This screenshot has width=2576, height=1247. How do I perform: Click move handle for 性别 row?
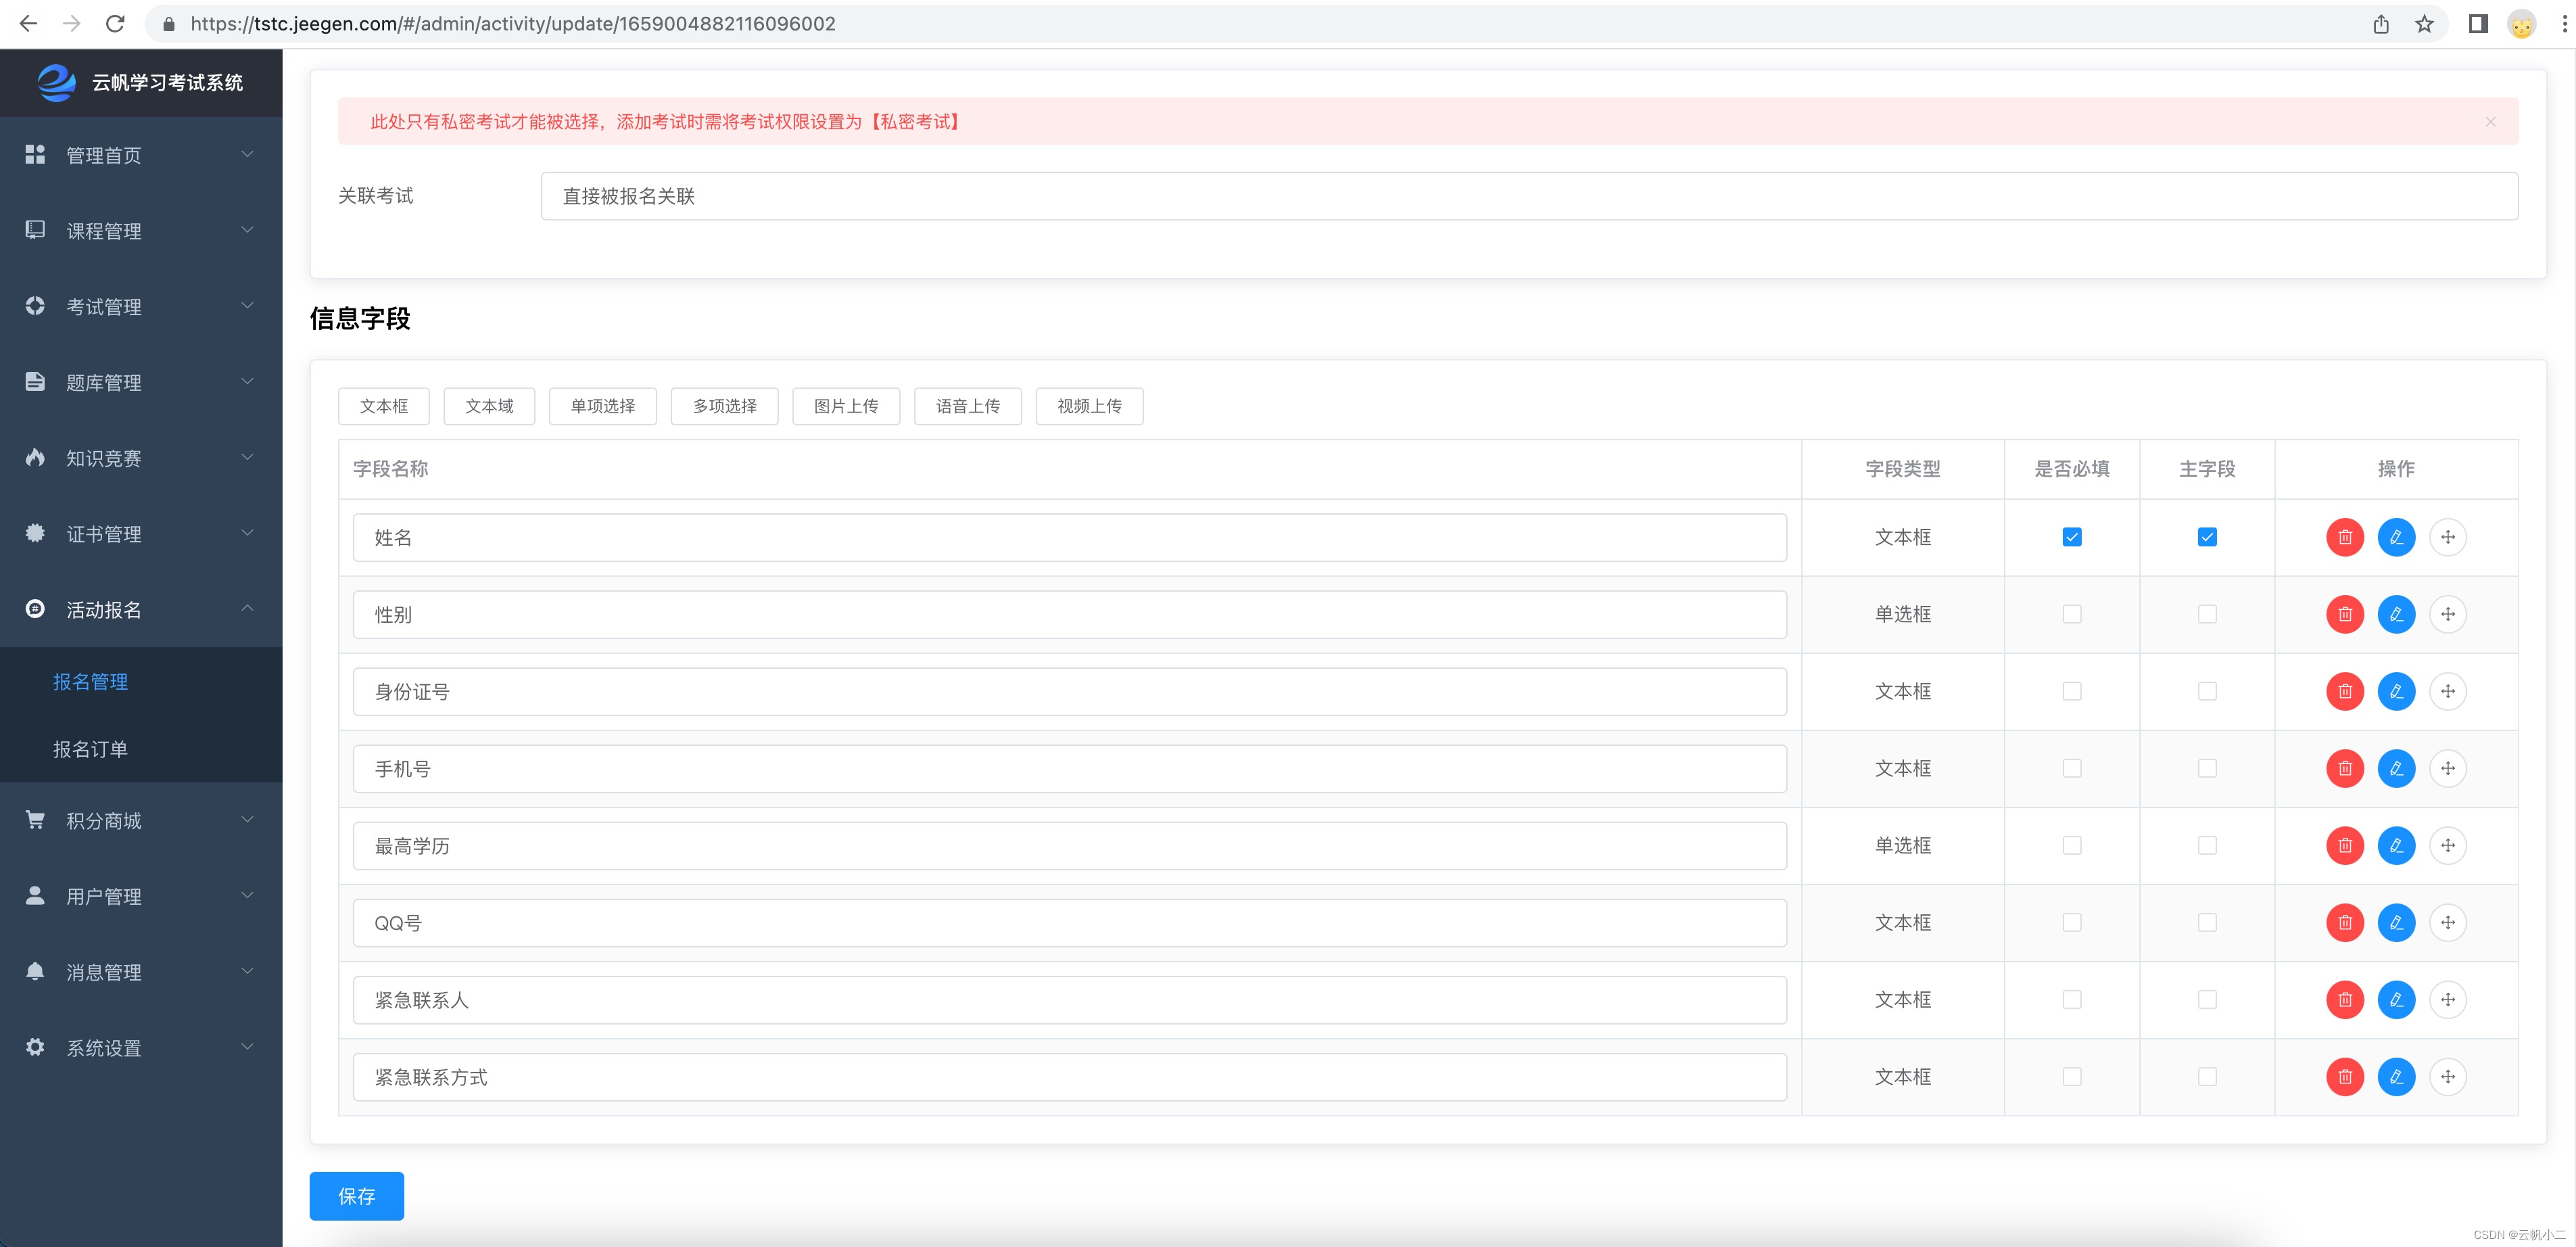pyautogui.click(x=2447, y=614)
